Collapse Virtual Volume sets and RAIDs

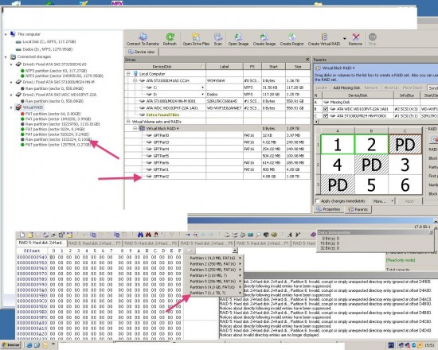click(x=128, y=122)
